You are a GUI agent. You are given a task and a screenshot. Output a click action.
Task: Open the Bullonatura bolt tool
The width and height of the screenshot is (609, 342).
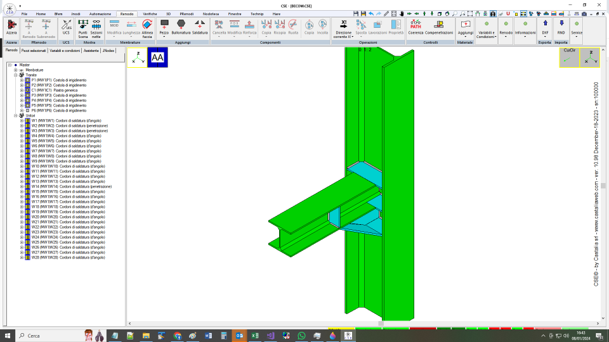coord(181,28)
